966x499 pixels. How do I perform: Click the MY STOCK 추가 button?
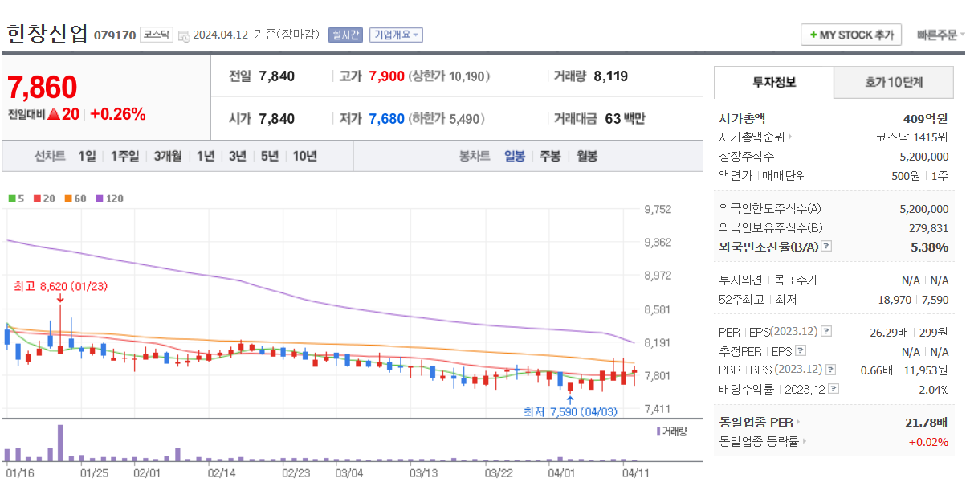[x=851, y=35]
